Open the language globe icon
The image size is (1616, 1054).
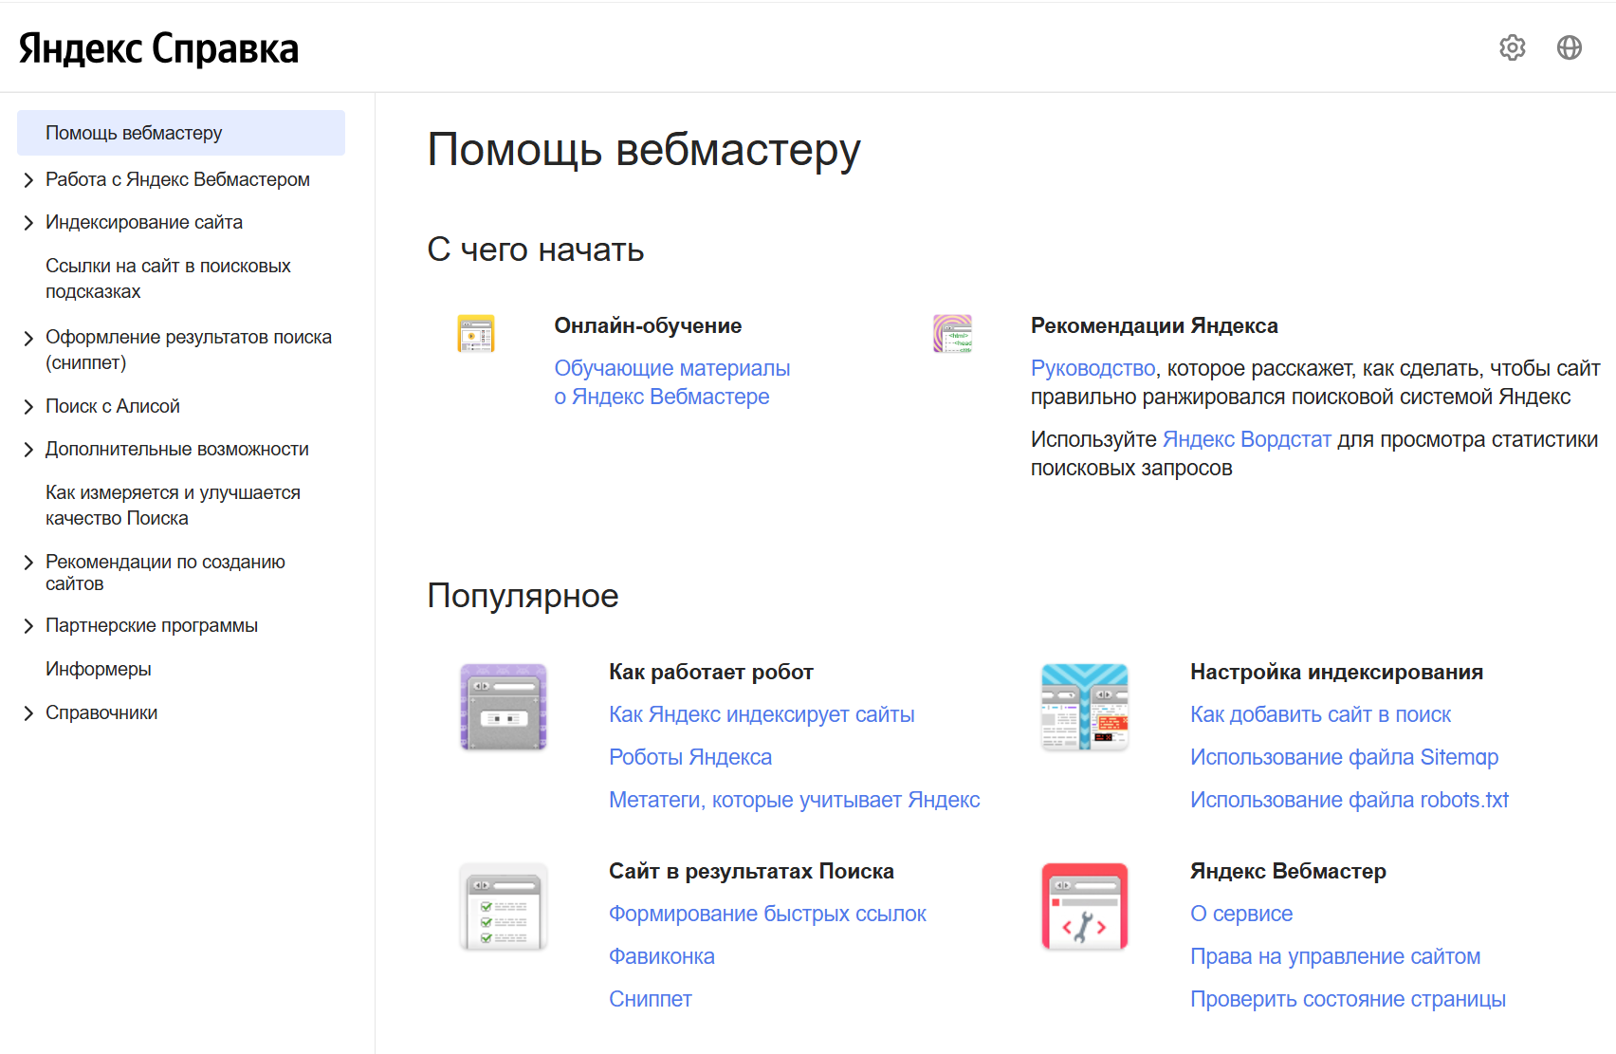click(1570, 47)
